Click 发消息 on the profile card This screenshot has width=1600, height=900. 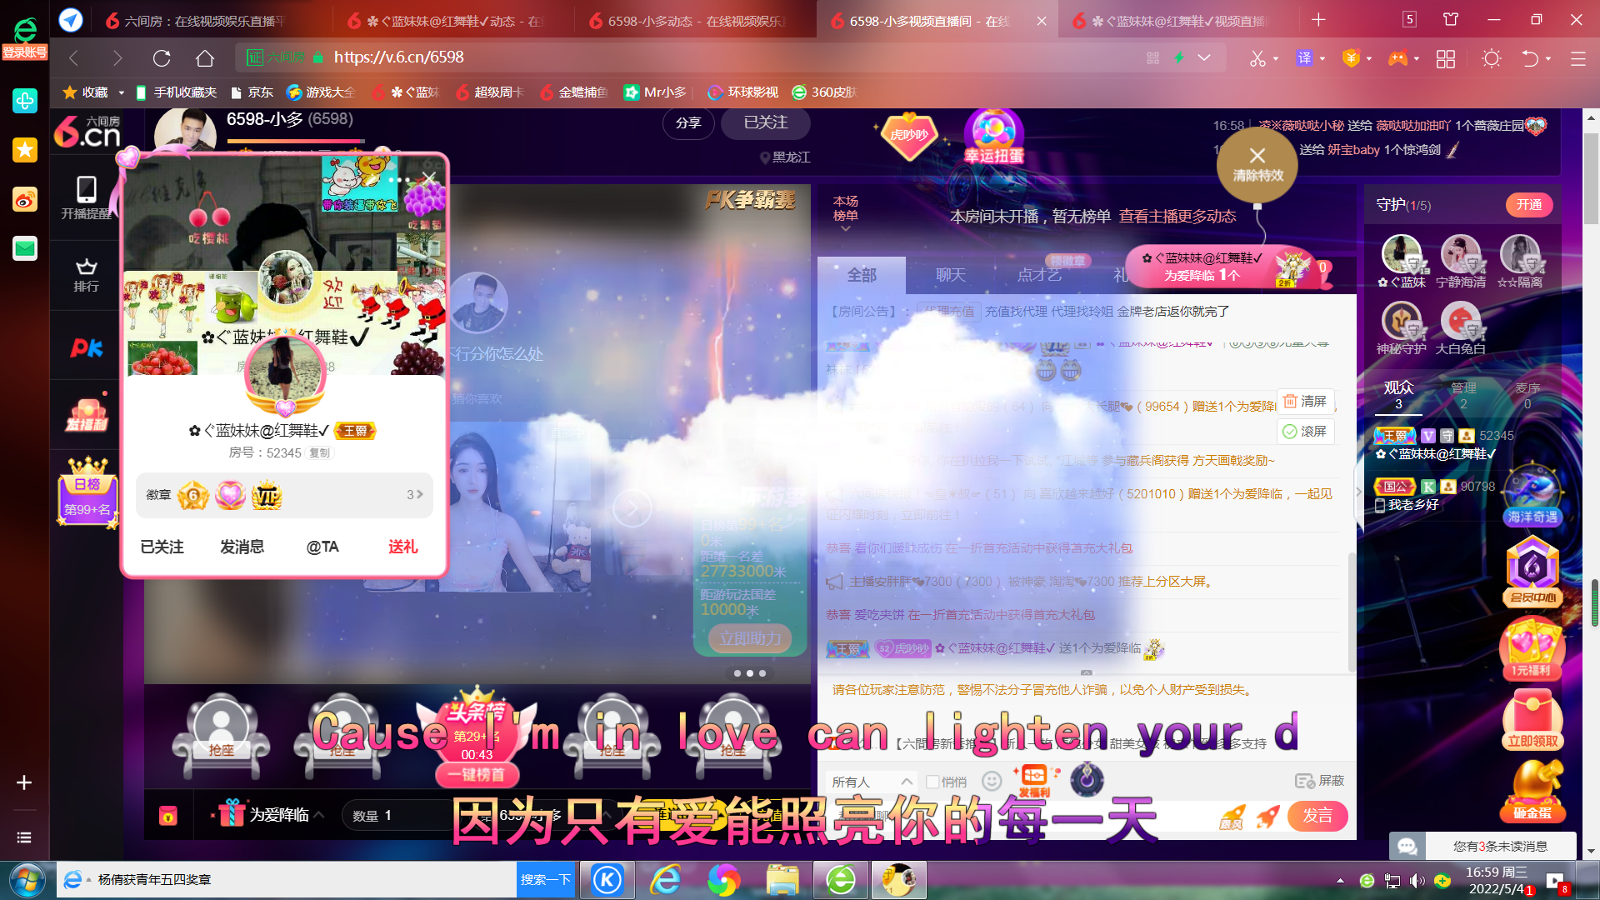[242, 547]
